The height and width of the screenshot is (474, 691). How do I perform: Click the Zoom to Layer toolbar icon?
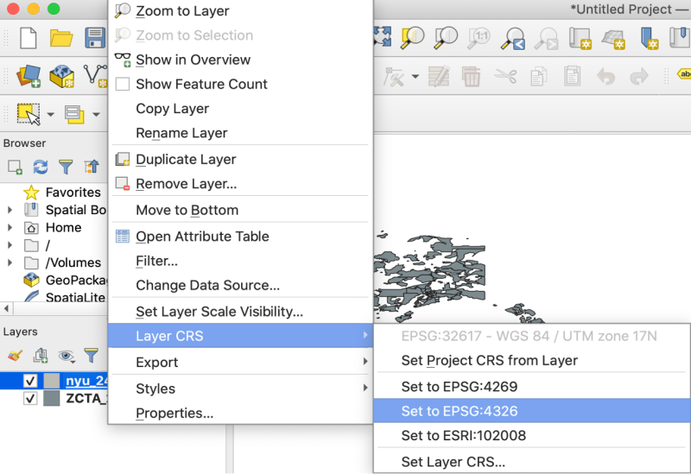coord(446,38)
